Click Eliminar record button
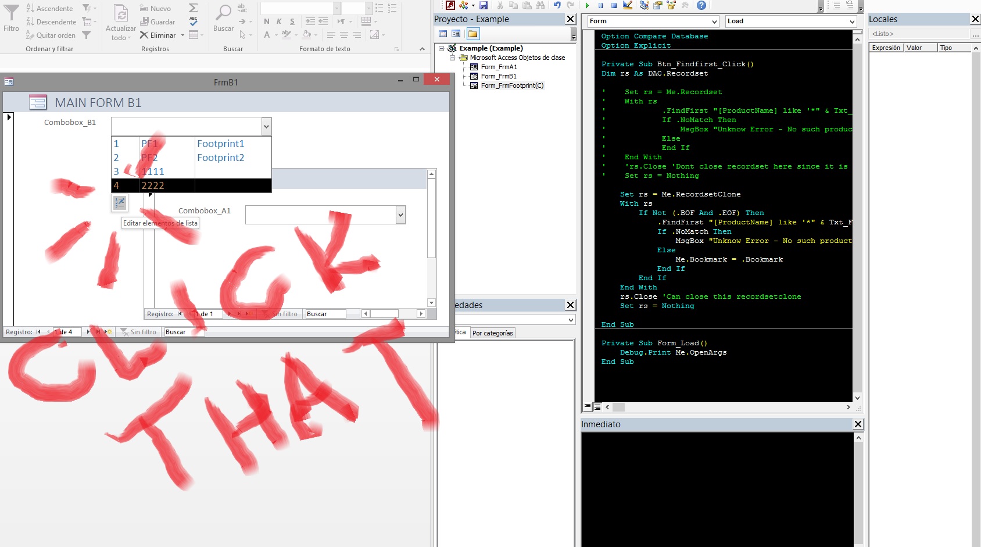 tap(157, 35)
